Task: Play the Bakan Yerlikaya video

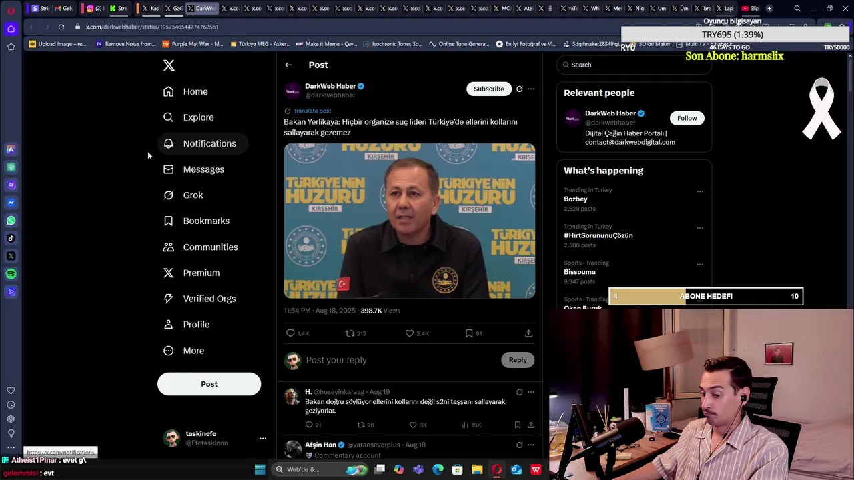Action: pos(410,221)
